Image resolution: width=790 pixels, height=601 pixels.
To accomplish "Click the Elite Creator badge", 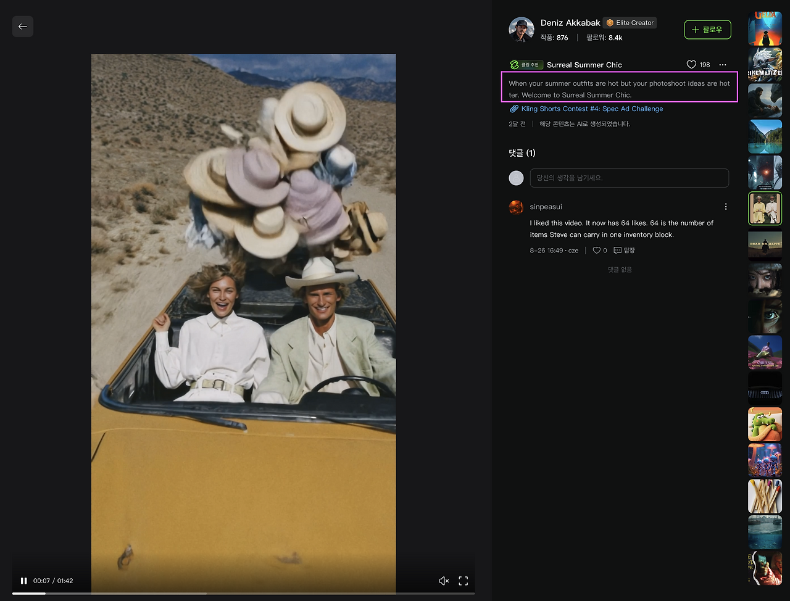I will pyautogui.click(x=630, y=23).
